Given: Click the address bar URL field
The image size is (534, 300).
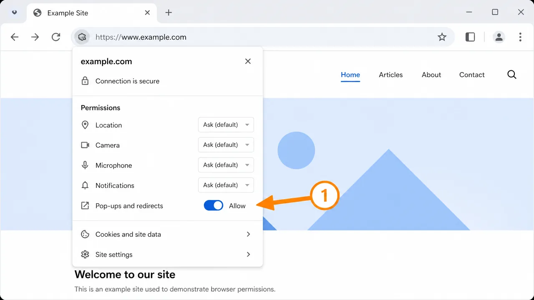Looking at the screenshot, I should pyautogui.click(x=263, y=37).
